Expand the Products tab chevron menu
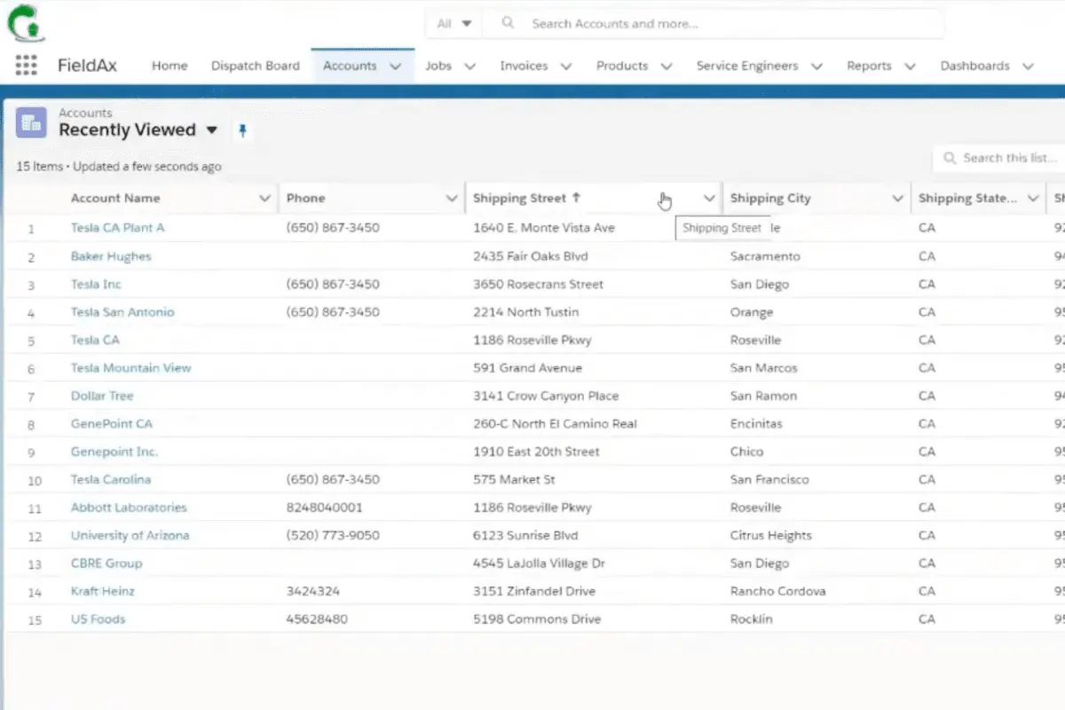 click(x=666, y=66)
